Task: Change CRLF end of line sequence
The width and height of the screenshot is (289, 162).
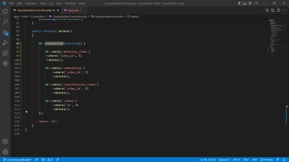Action: click(246, 160)
